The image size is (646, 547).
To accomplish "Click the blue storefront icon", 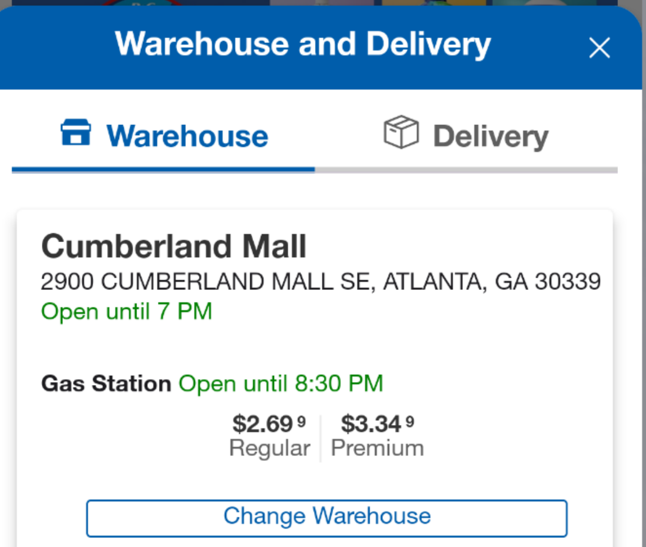I will tap(76, 132).
